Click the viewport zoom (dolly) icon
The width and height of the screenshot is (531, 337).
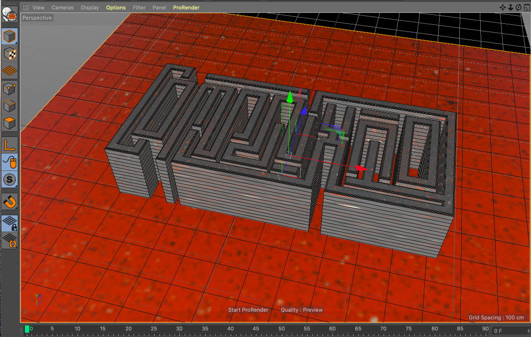[x=510, y=8]
